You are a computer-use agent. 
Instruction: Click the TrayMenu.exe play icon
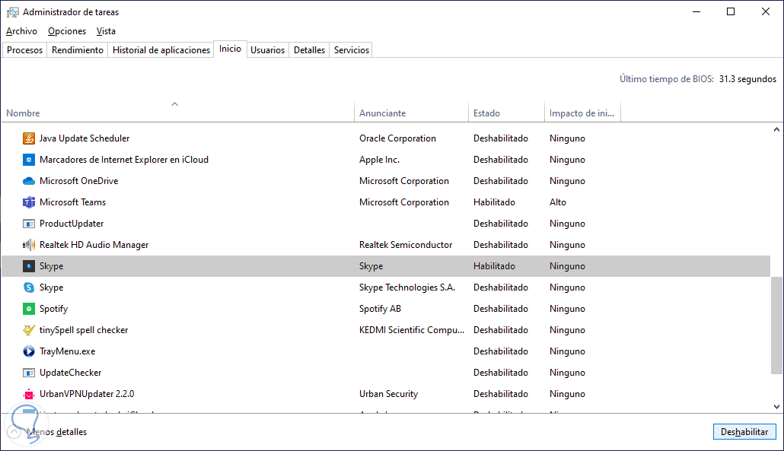coord(29,351)
